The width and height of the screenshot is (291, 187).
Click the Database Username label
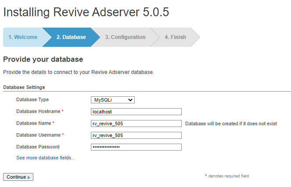[x=39, y=135]
